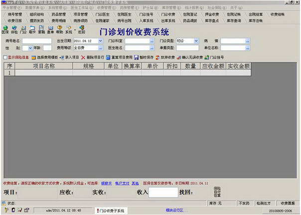The width and height of the screenshot is (301, 215).
Task: Open 统计报表 menu
Action: pos(194,8)
